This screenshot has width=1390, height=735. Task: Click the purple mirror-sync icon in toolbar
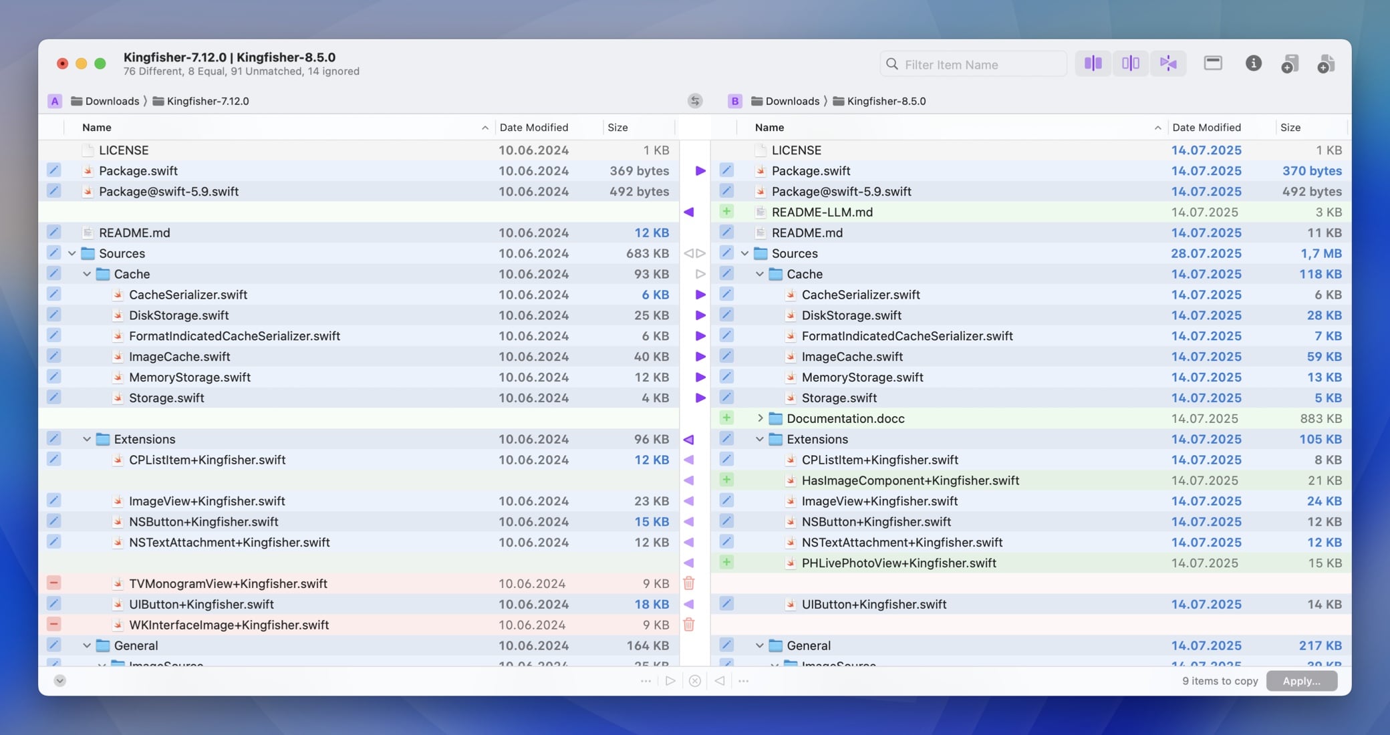[1169, 63]
